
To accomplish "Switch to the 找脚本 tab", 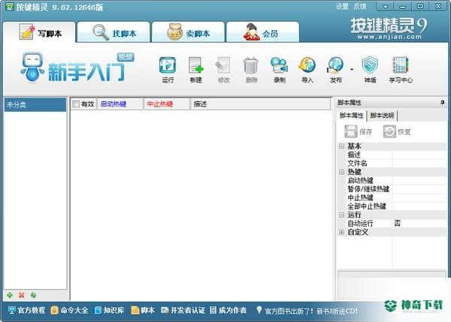I will coord(114,32).
